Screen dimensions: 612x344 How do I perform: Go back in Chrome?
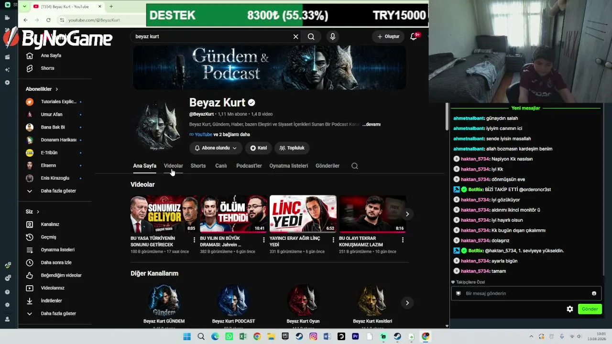[x=25, y=20]
